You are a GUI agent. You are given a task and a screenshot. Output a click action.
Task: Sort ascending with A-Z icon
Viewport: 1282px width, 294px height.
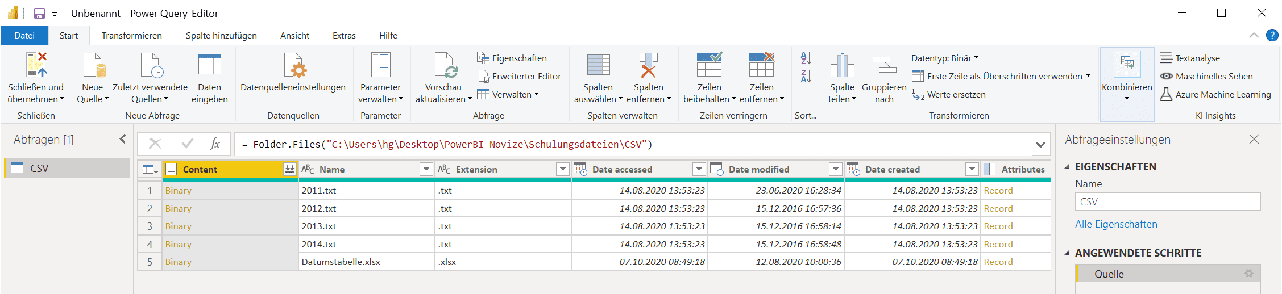(x=806, y=58)
